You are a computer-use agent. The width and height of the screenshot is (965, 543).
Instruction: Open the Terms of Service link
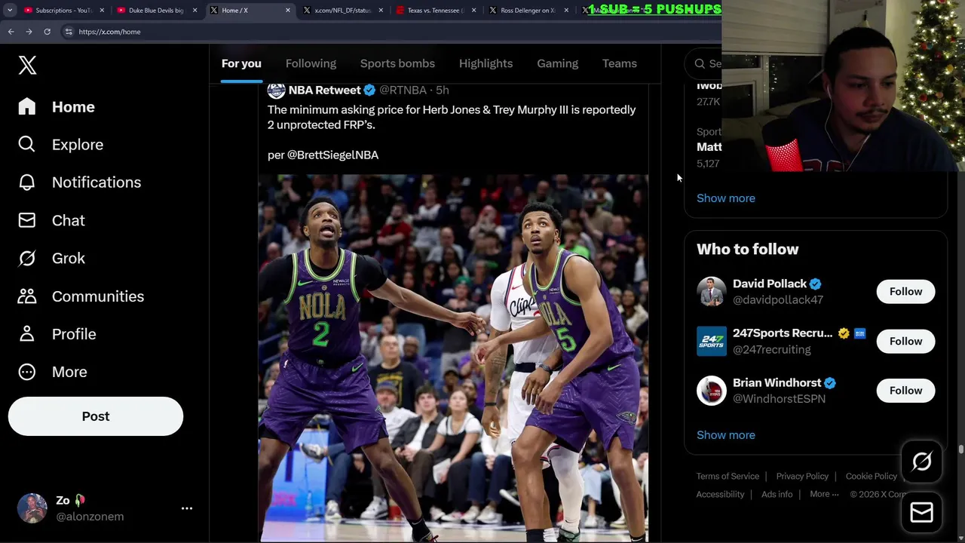[x=728, y=476]
